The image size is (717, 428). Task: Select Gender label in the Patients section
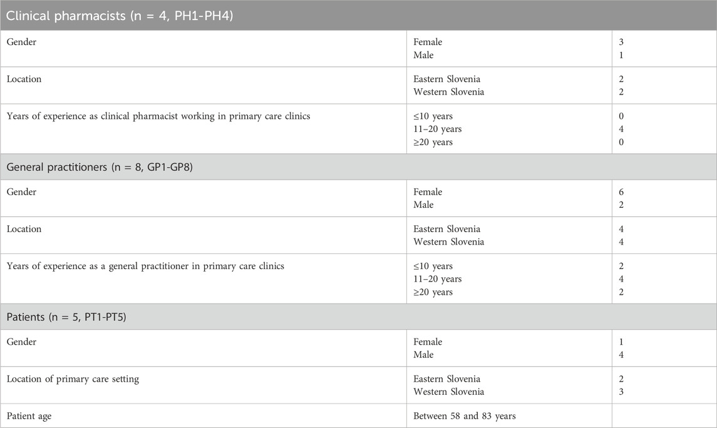pos(22,342)
